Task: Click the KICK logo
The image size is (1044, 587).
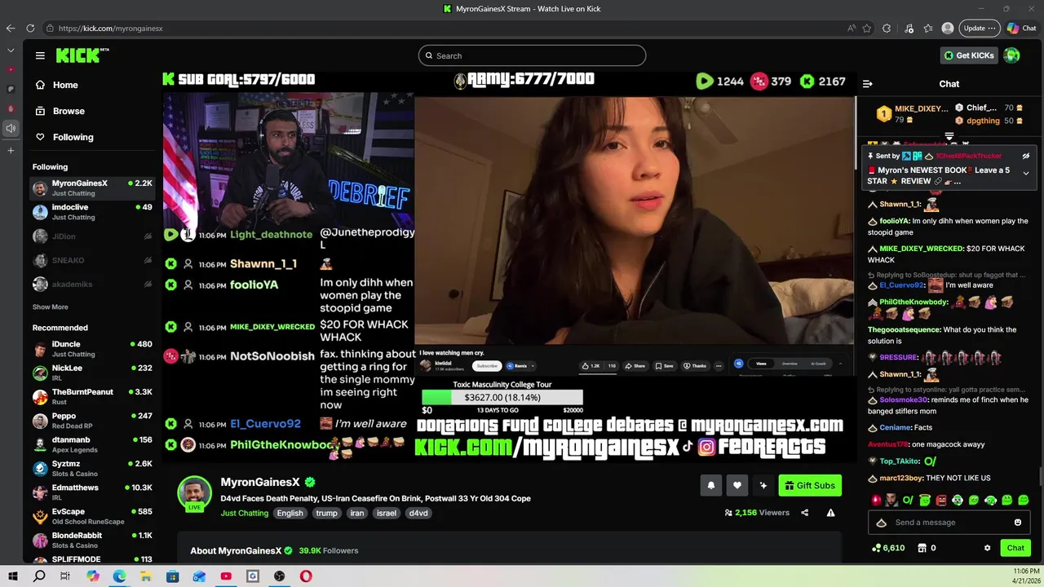Action: (x=82, y=55)
